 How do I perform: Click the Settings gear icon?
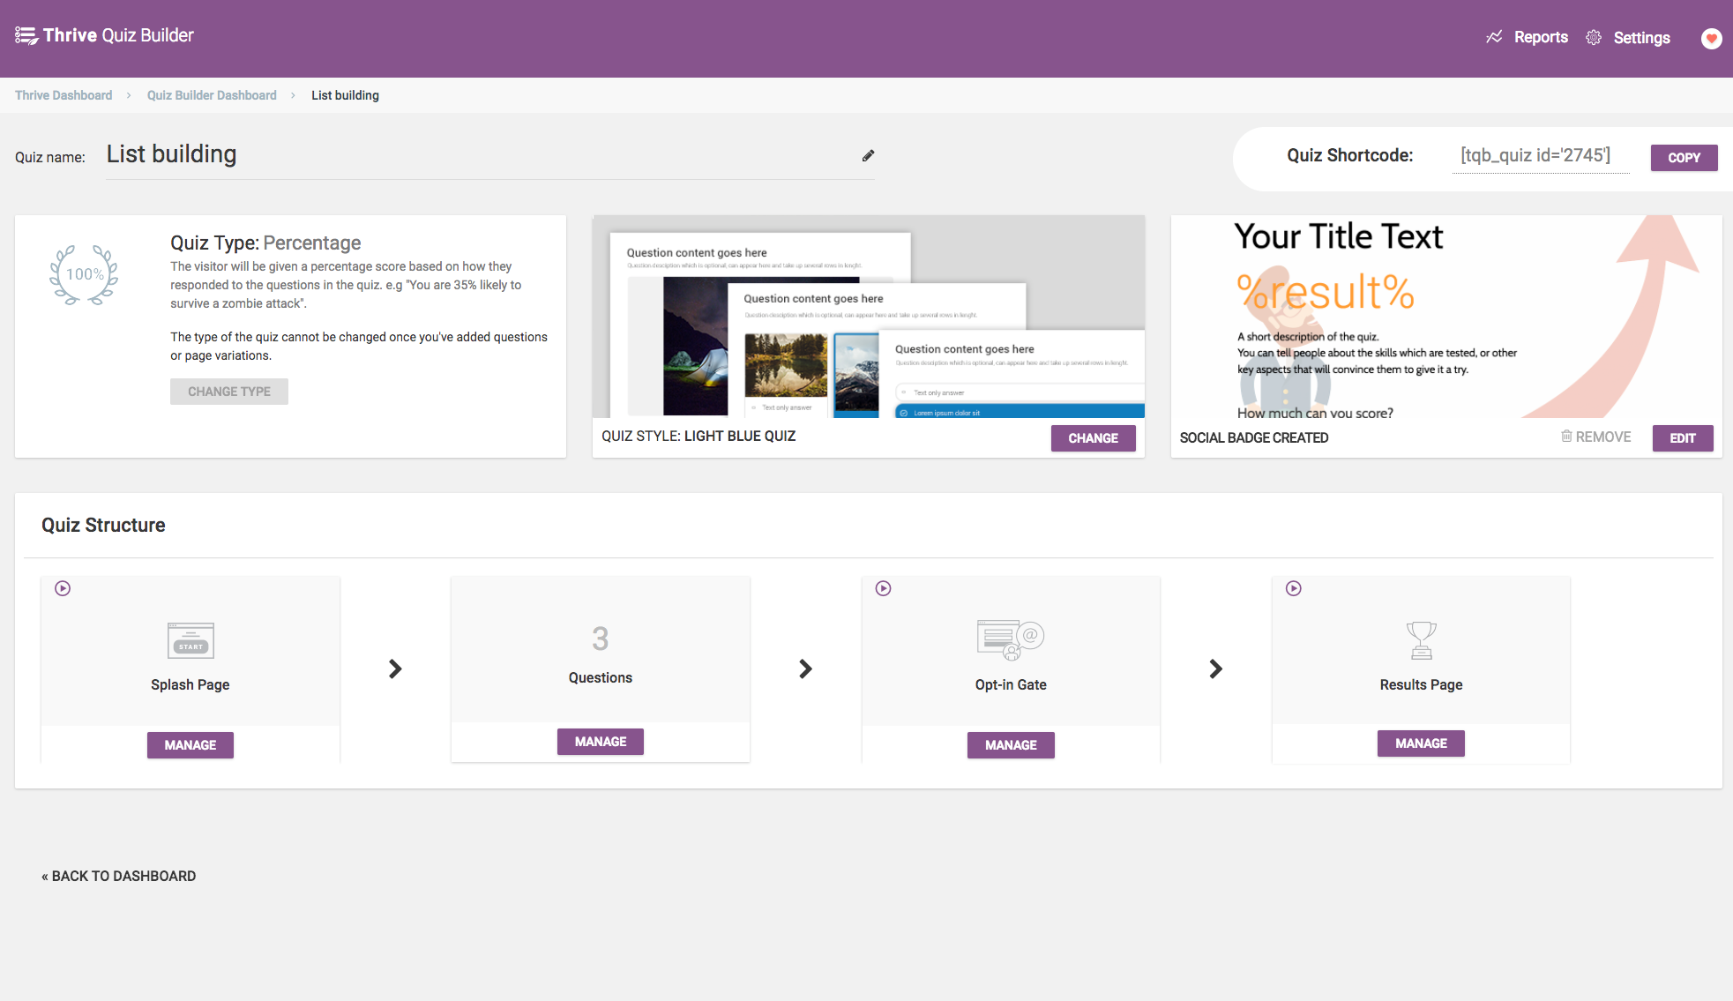tap(1594, 38)
